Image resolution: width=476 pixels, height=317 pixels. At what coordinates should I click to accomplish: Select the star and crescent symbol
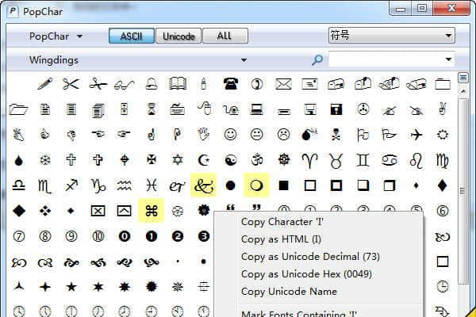204,160
